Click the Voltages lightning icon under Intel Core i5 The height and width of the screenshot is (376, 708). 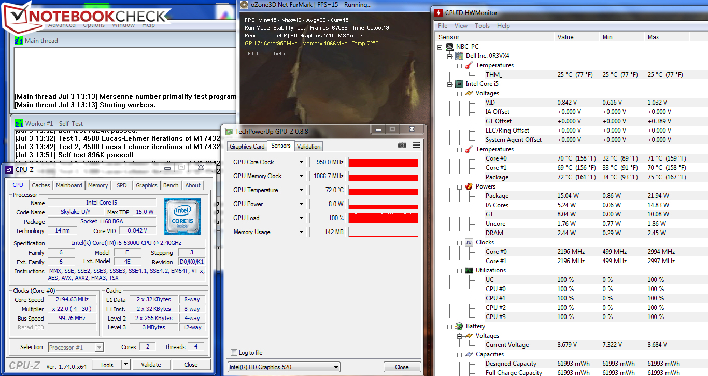(x=469, y=93)
